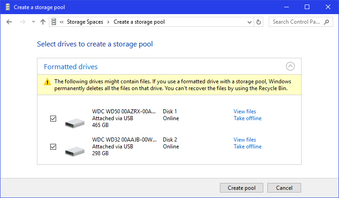Click the search magnifier icon

tap(327, 22)
